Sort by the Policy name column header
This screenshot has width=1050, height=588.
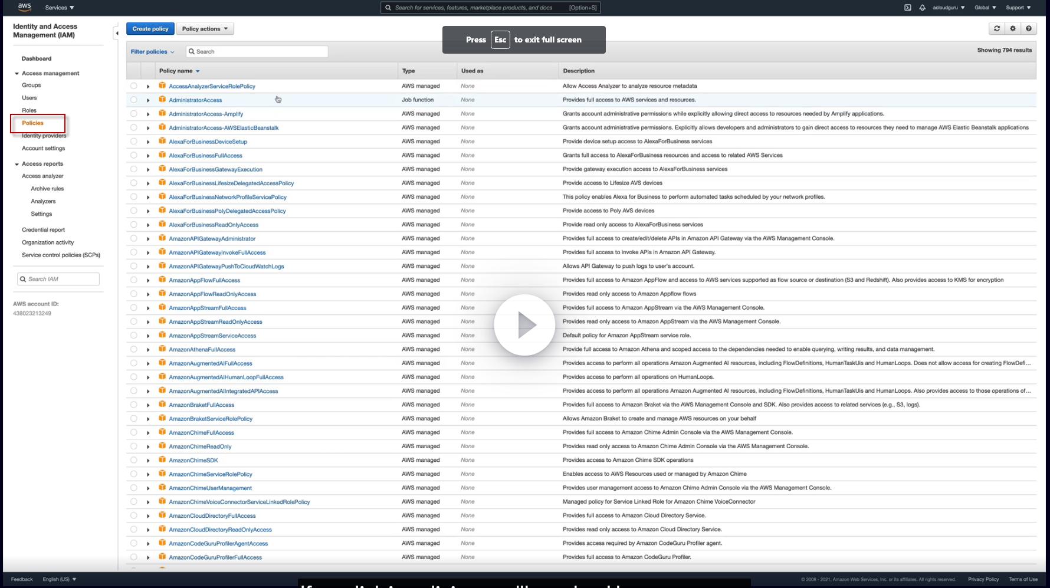[x=179, y=71]
